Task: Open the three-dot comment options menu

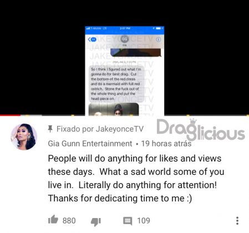Action: [237, 221]
